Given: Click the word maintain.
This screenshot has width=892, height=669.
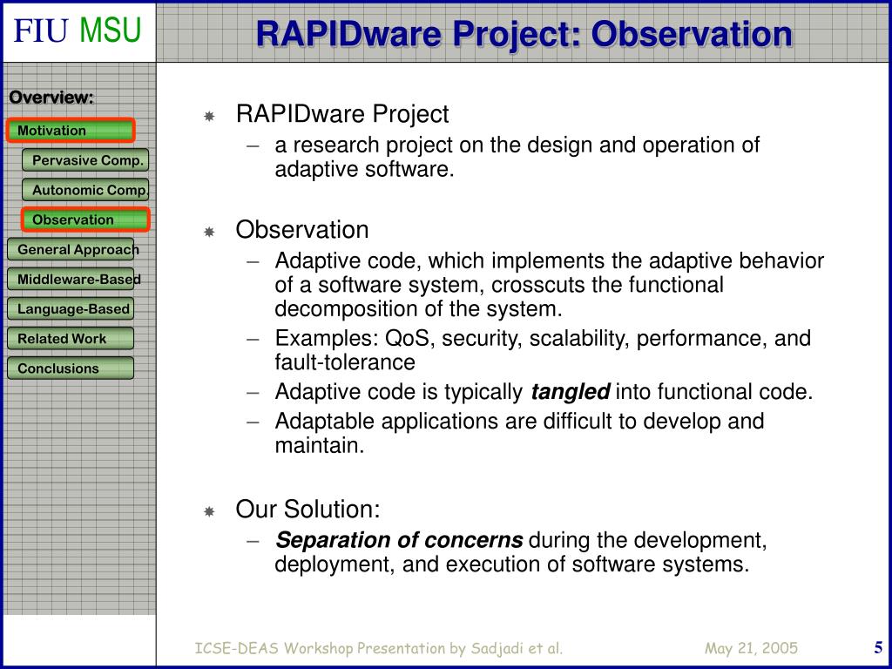Looking at the screenshot, I should pyautogui.click(x=319, y=445).
